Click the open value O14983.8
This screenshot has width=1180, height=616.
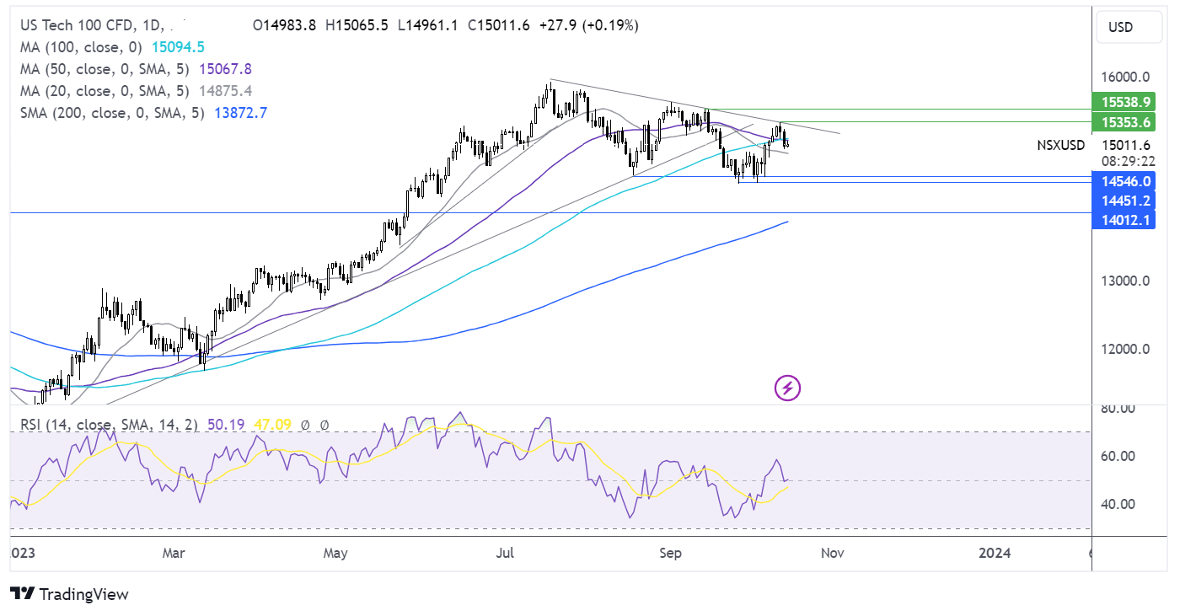pos(285,25)
